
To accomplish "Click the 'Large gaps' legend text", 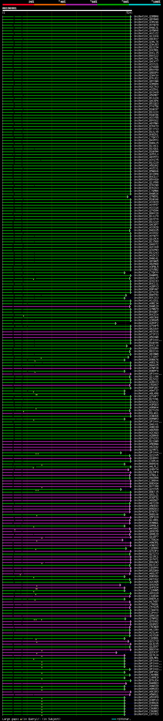I will (11, 719).
